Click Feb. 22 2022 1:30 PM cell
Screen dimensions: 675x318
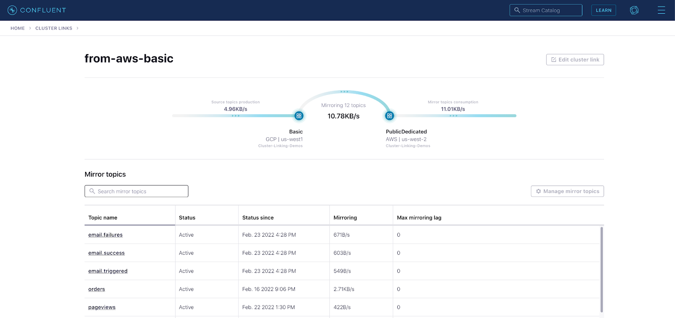coord(268,307)
